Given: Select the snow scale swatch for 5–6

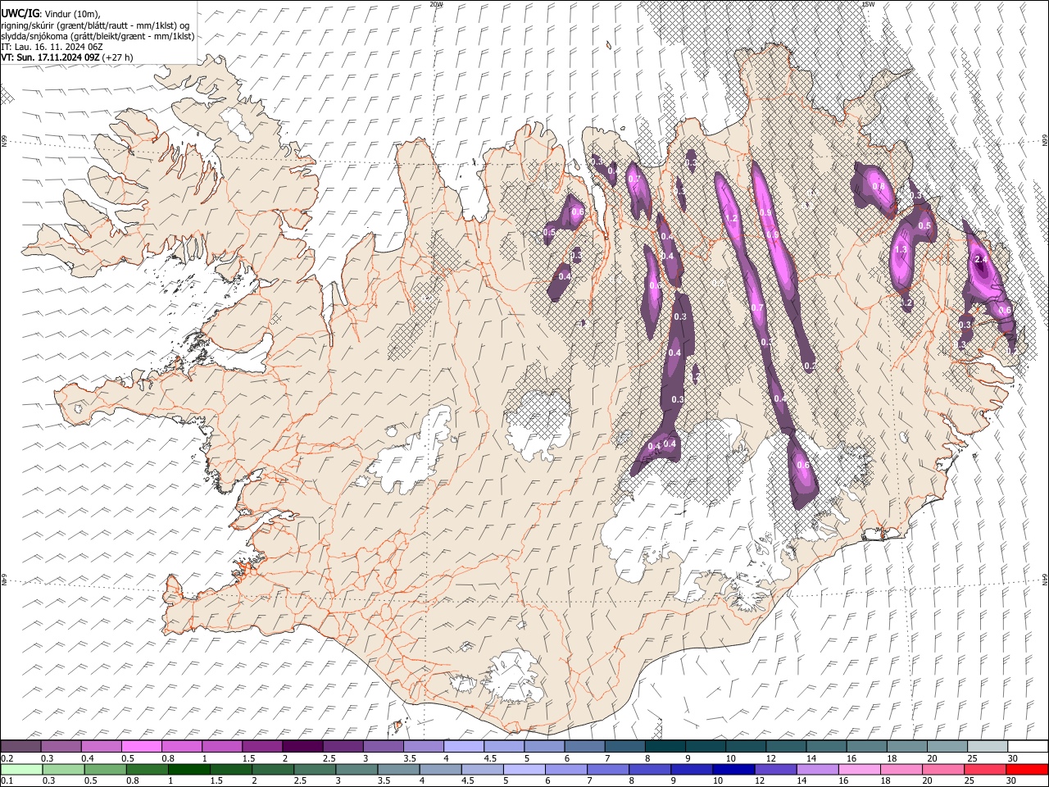Looking at the screenshot, I should (x=544, y=746).
